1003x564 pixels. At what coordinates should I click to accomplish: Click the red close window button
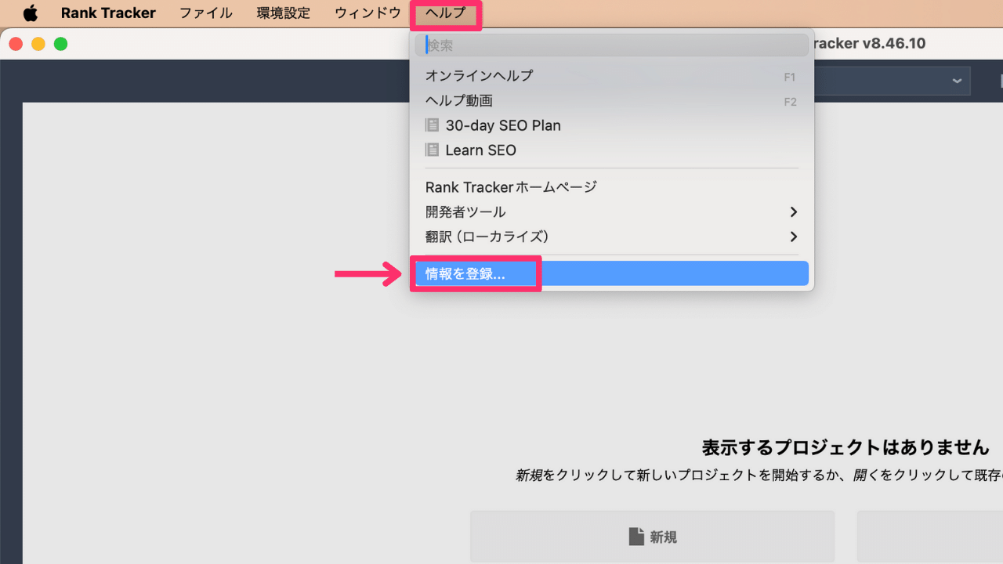pos(16,44)
